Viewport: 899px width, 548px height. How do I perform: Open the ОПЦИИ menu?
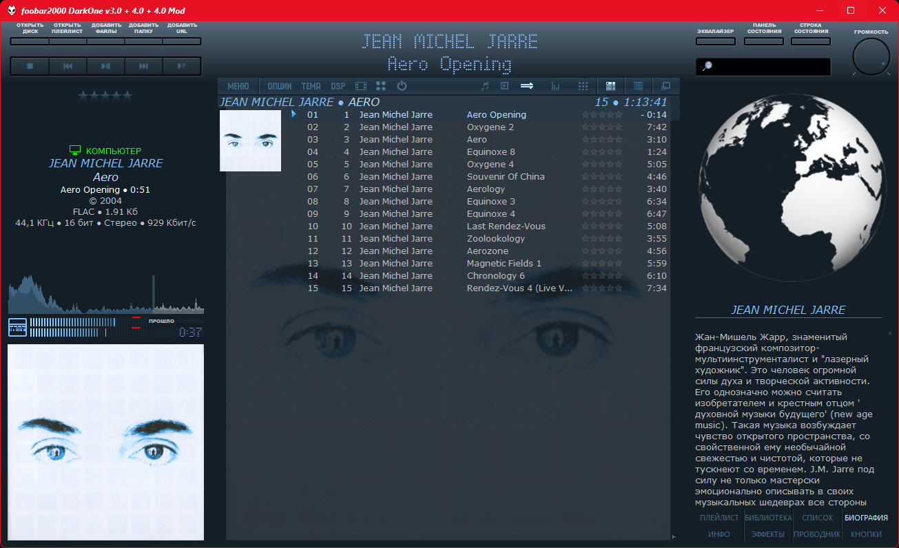(280, 86)
